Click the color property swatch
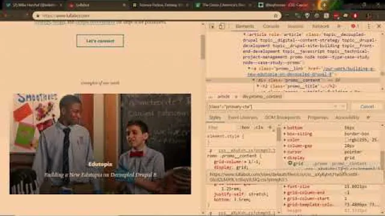Screen dimensions: 385x216 click(346, 140)
